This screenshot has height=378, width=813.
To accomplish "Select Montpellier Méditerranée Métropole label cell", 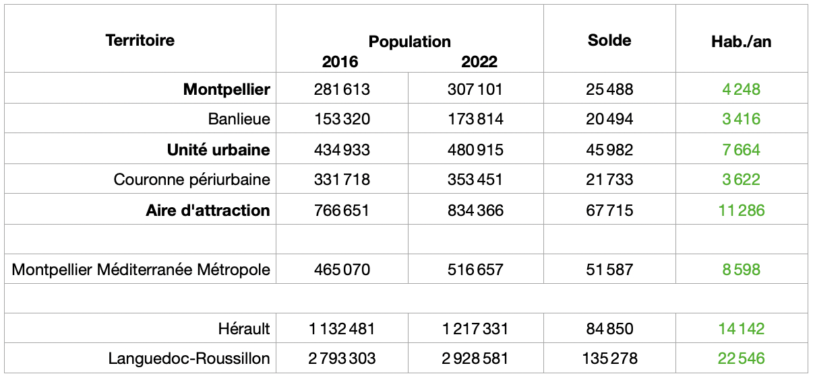I will 142,270.
